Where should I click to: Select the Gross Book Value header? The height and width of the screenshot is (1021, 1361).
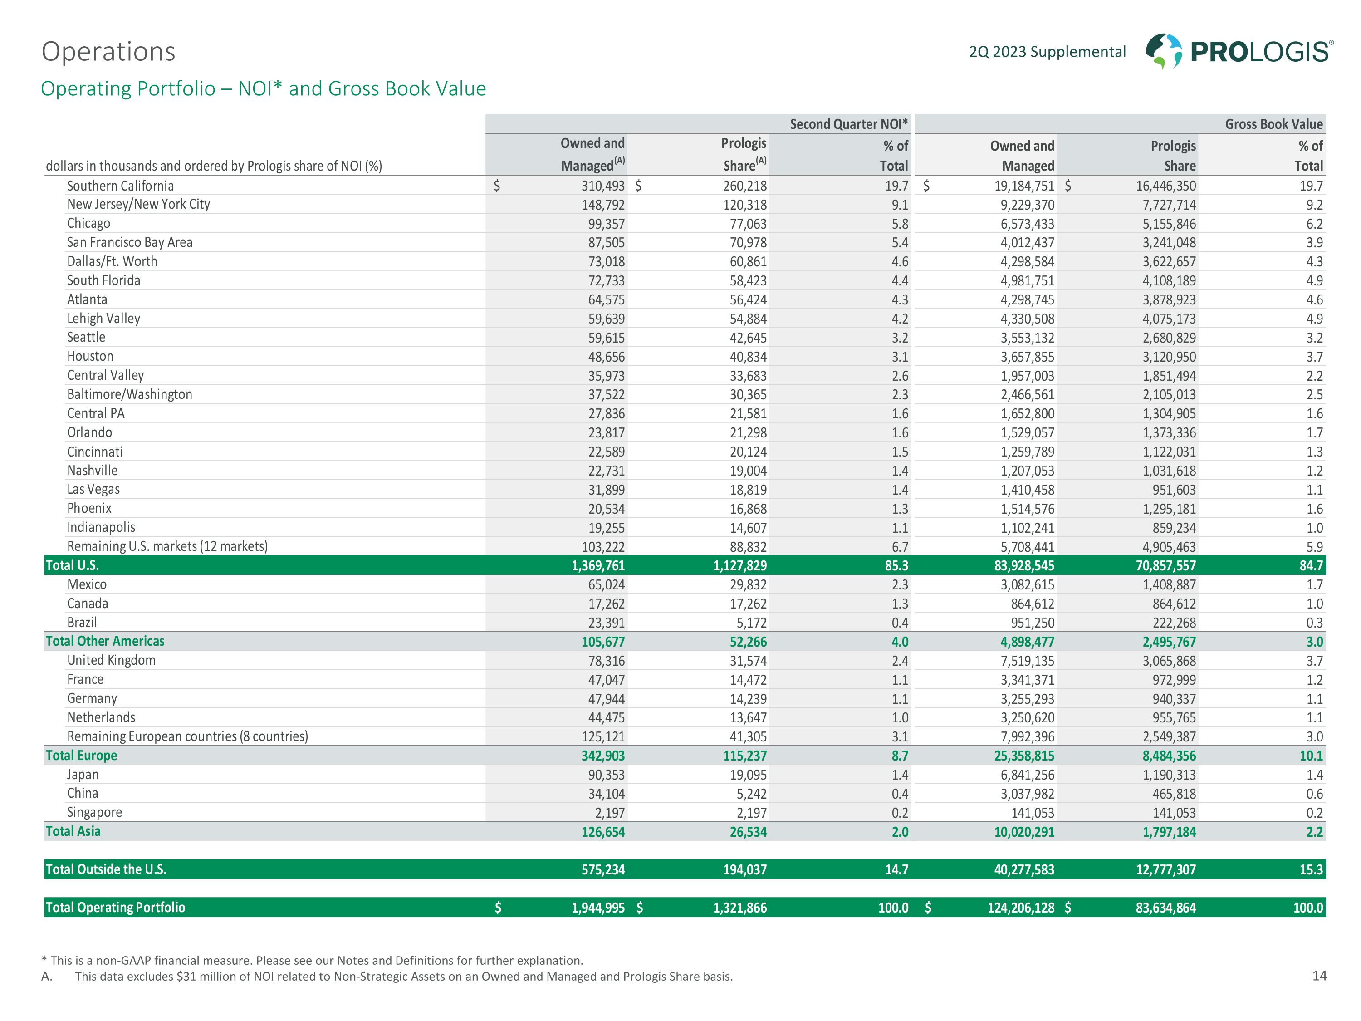coord(1273,124)
